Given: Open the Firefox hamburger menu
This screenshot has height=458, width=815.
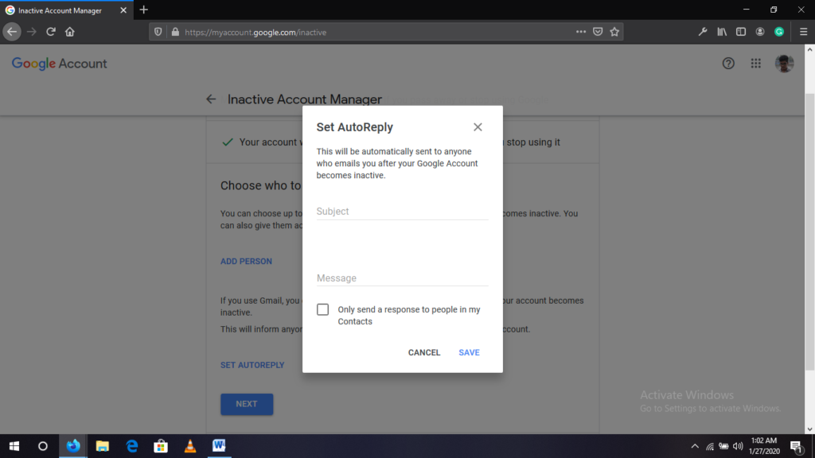Looking at the screenshot, I should [803, 32].
